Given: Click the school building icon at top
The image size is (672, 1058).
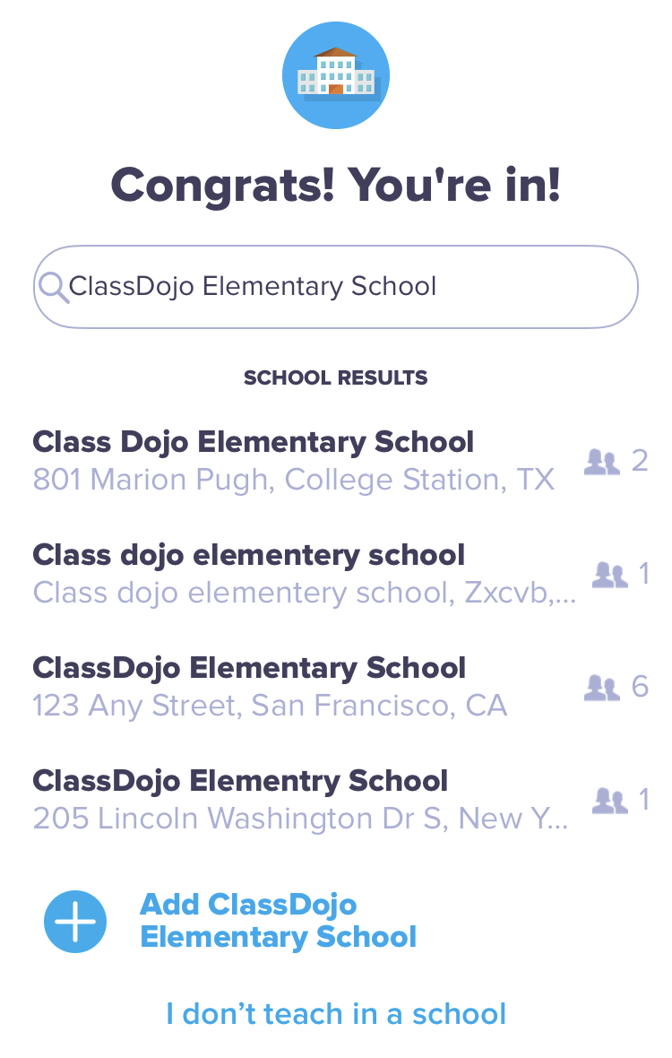Looking at the screenshot, I should (x=336, y=75).
